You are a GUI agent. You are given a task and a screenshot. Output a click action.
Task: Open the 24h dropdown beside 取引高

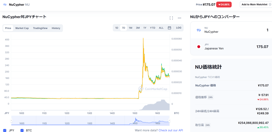208,125
